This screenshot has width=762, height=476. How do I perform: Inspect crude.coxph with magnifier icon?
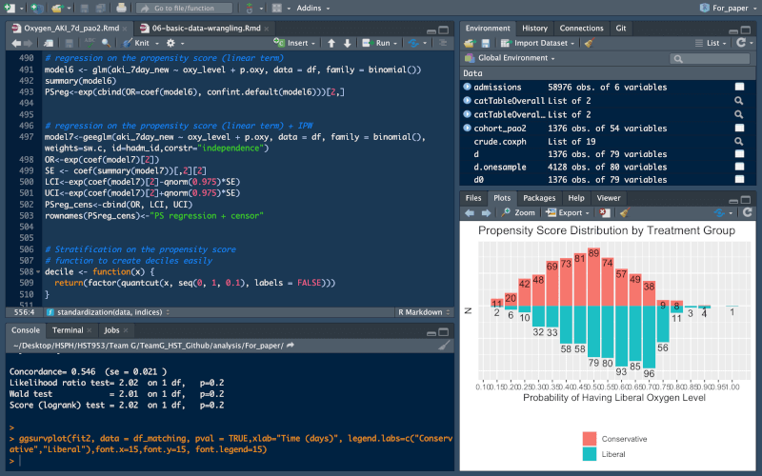pos(739,141)
